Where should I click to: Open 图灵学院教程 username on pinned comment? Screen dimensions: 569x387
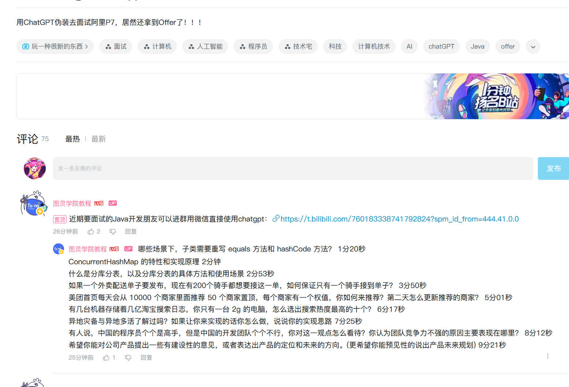pyautogui.click(x=72, y=203)
